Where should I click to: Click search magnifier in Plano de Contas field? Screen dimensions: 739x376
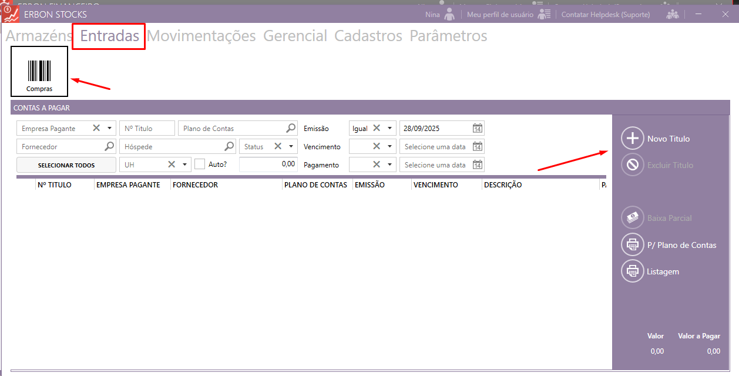[x=291, y=129]
